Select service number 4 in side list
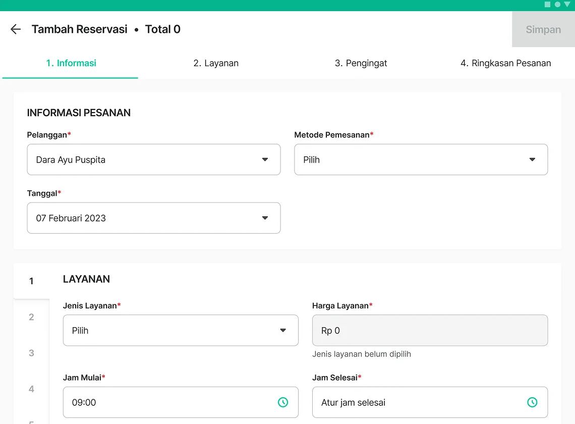This screenshot has width=575, height=424. [x=31, y=389]
